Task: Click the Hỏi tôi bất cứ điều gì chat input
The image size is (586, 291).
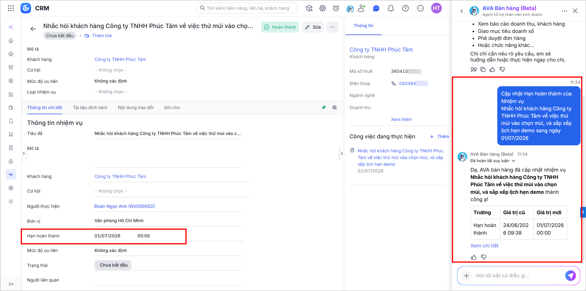Action: (x=518, y=275)
